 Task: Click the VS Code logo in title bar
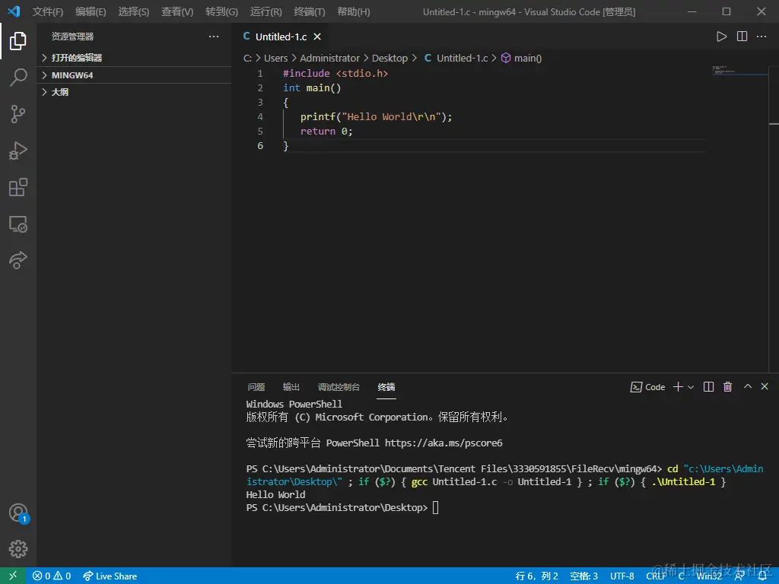point(14,11)
